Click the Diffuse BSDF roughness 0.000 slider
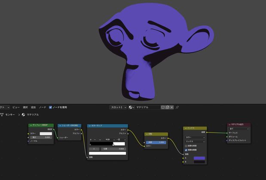266x180 pixels. click(41, 138)
